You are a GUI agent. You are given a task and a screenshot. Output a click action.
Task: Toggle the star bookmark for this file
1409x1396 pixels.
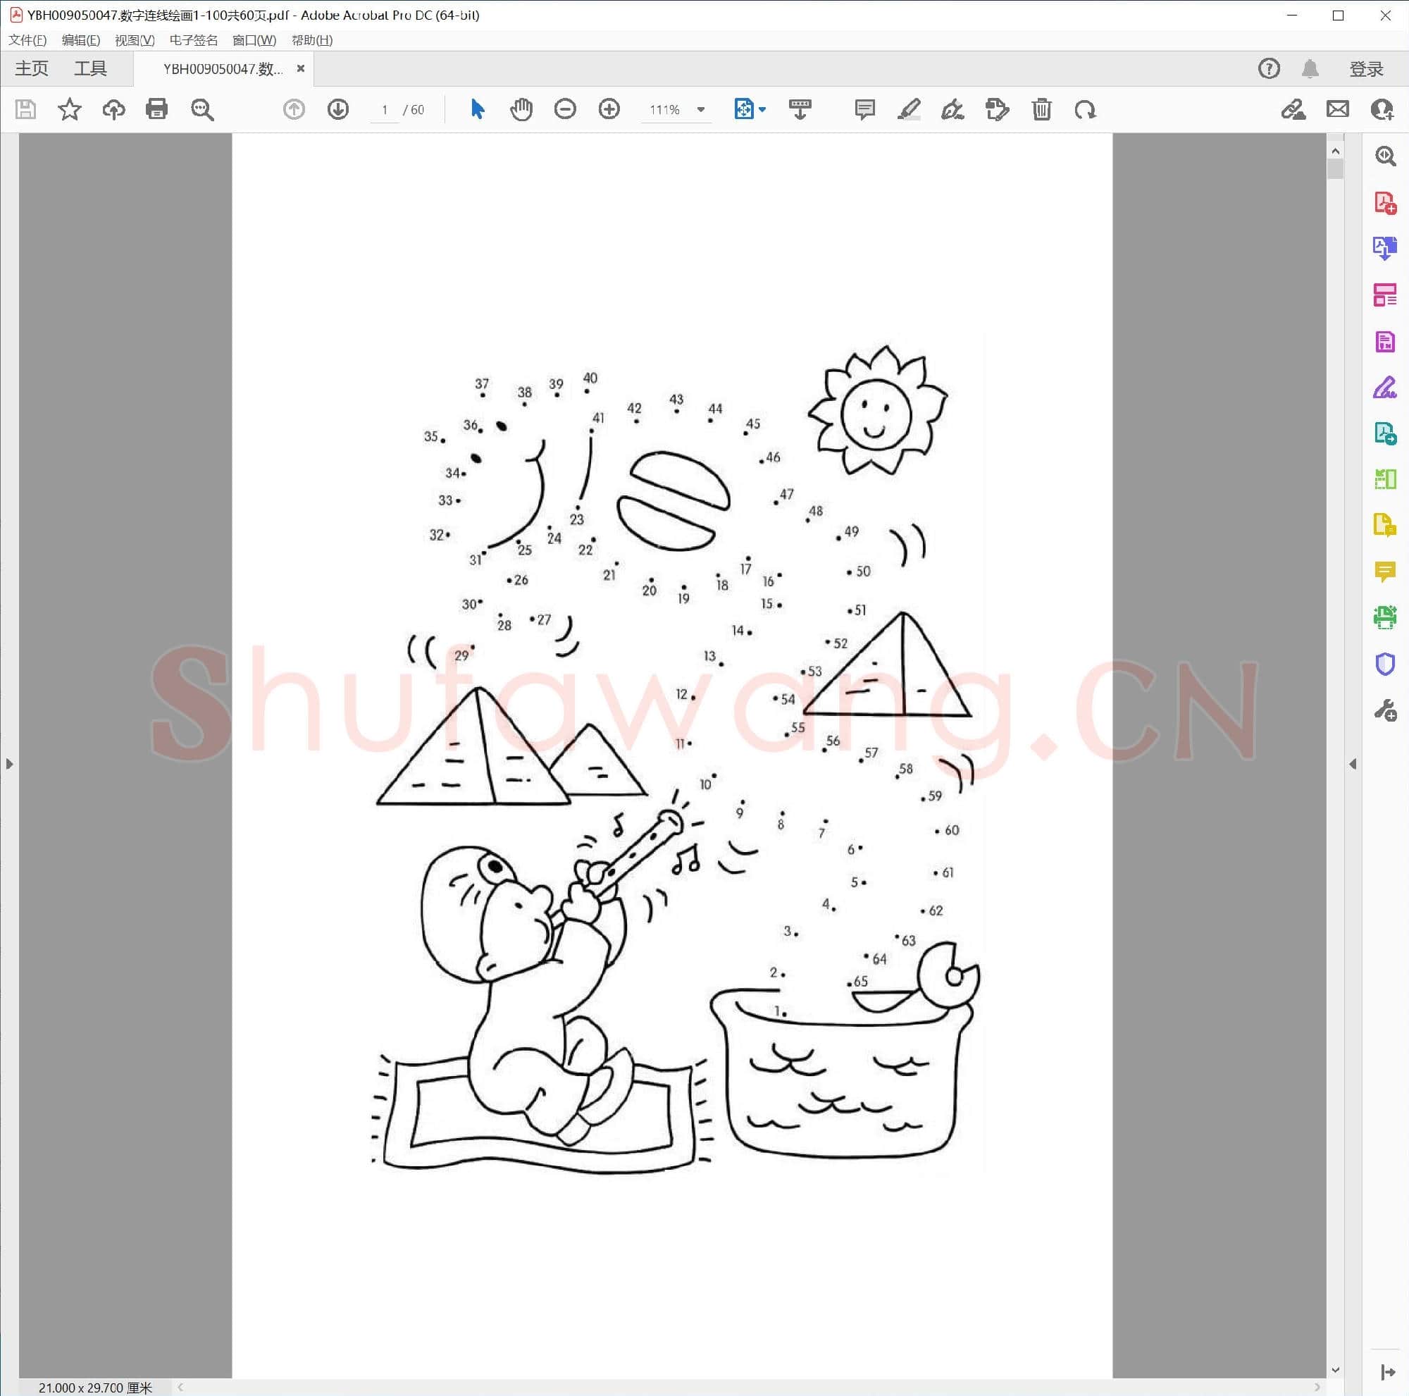coord(70,109)
